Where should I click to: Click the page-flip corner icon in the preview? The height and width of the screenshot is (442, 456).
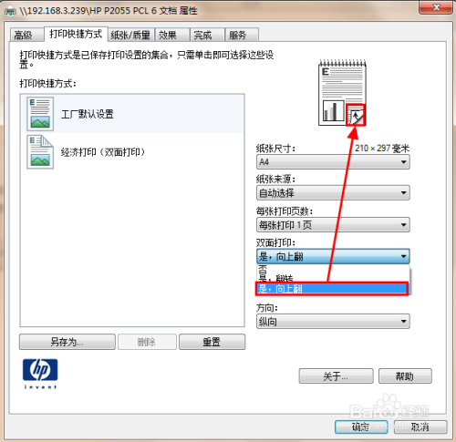pos(356,116)
